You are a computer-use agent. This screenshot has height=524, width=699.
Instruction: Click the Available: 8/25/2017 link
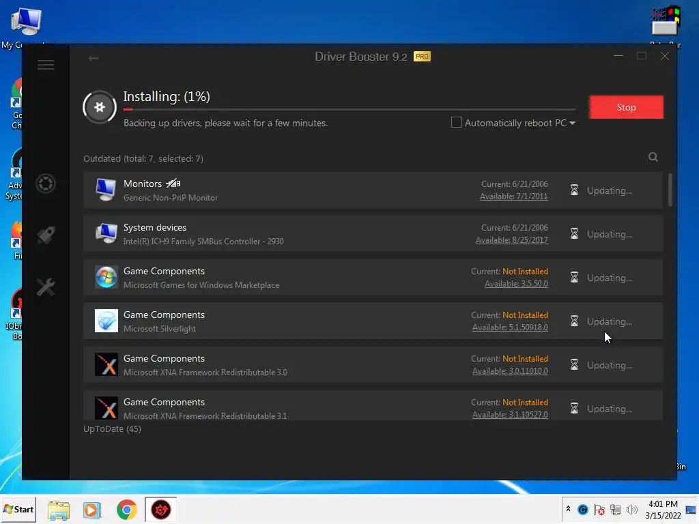(x=512, y=240)
